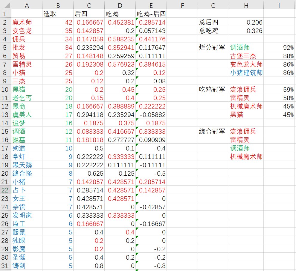Select cell 调酒 in column A
This screenshot has height=271, width=296.
pos(27,131)
